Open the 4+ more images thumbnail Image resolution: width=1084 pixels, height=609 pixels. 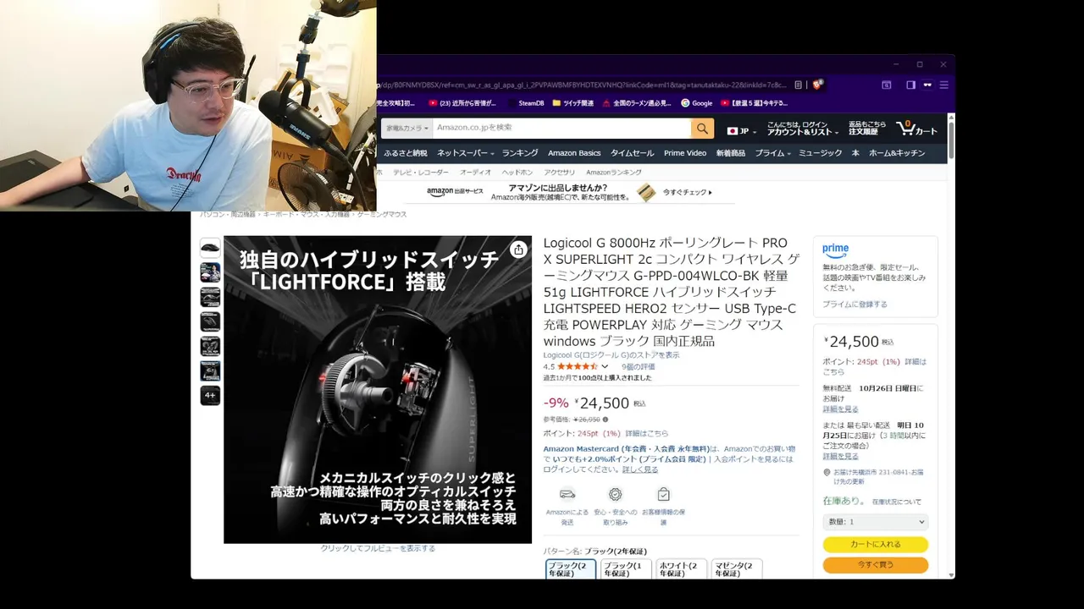[x=210, y=395]
